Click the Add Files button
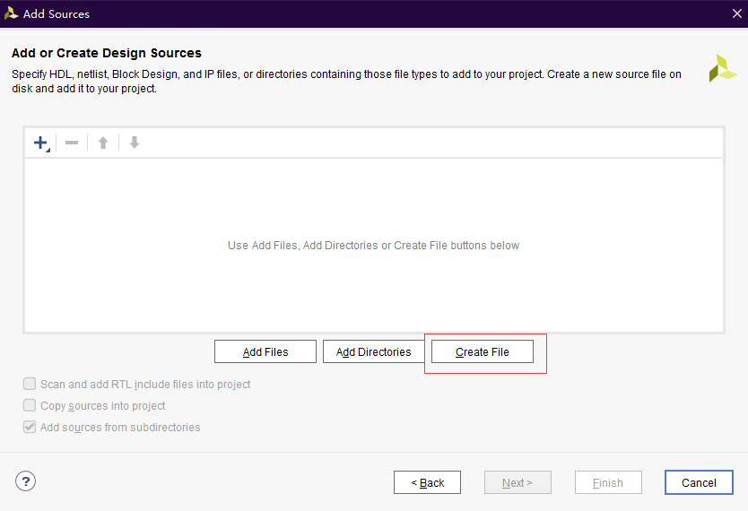The image size is (748, 511). click(265, 351)
